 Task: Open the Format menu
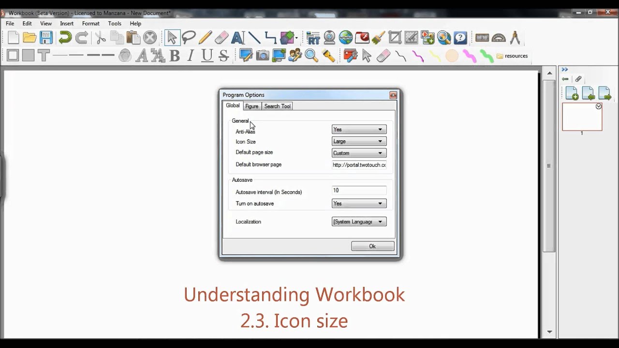point(90,23)
